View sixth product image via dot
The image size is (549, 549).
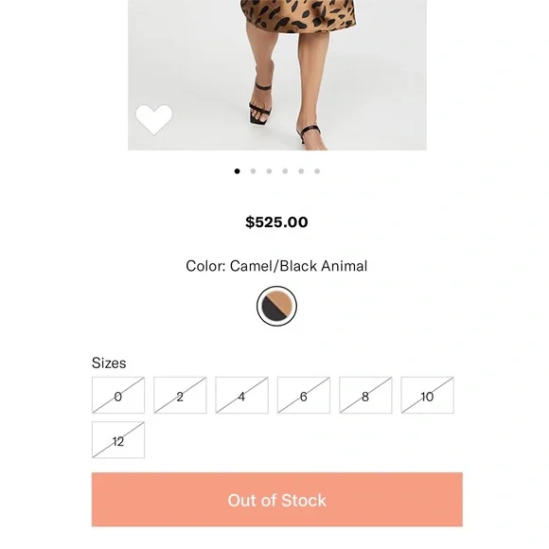(x=317, y=171)
